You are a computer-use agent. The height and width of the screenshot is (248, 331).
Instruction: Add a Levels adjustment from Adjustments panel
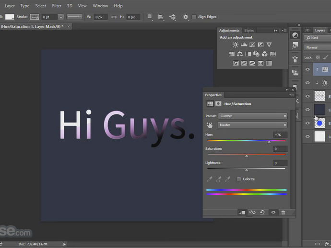tap(244, 45)
